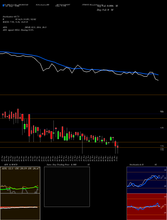Click the 'MACD: 7.93, 8.16, -0.21 D' line

tap(15, 22)
